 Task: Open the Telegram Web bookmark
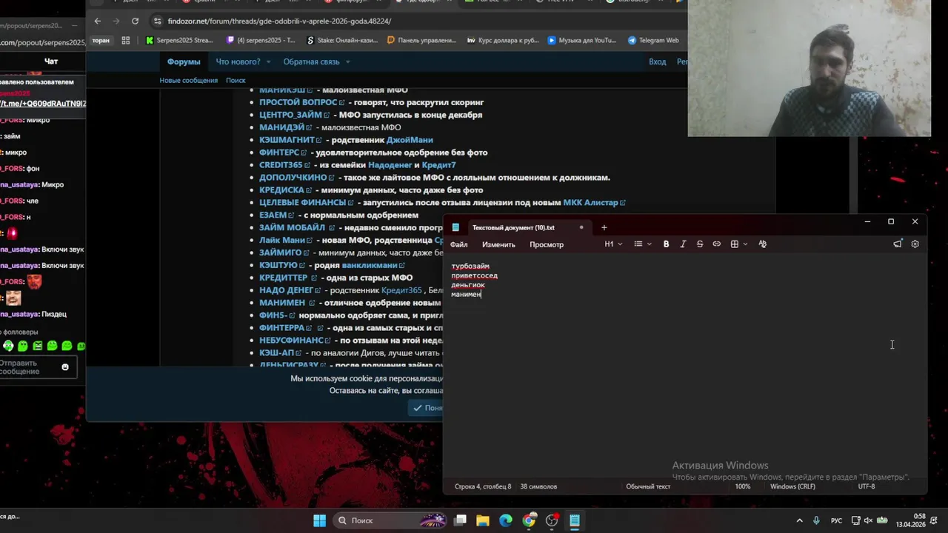(653, 40)
